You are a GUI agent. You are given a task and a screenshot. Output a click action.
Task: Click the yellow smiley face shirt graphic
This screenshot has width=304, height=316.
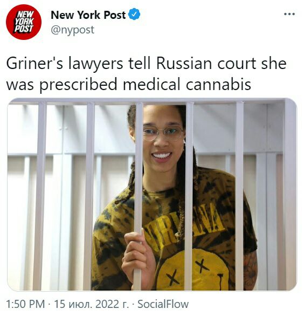[193, 271]
